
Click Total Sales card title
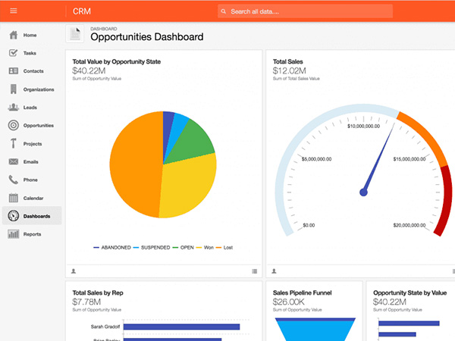click(x=288, y=61)
